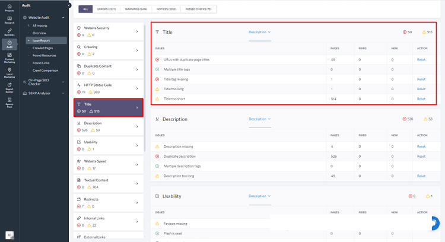Click the user avatar at bottom left
Image resolution: width=445 pixels, height=242 pixels.
pyautogui.click(x=9, y=235)
